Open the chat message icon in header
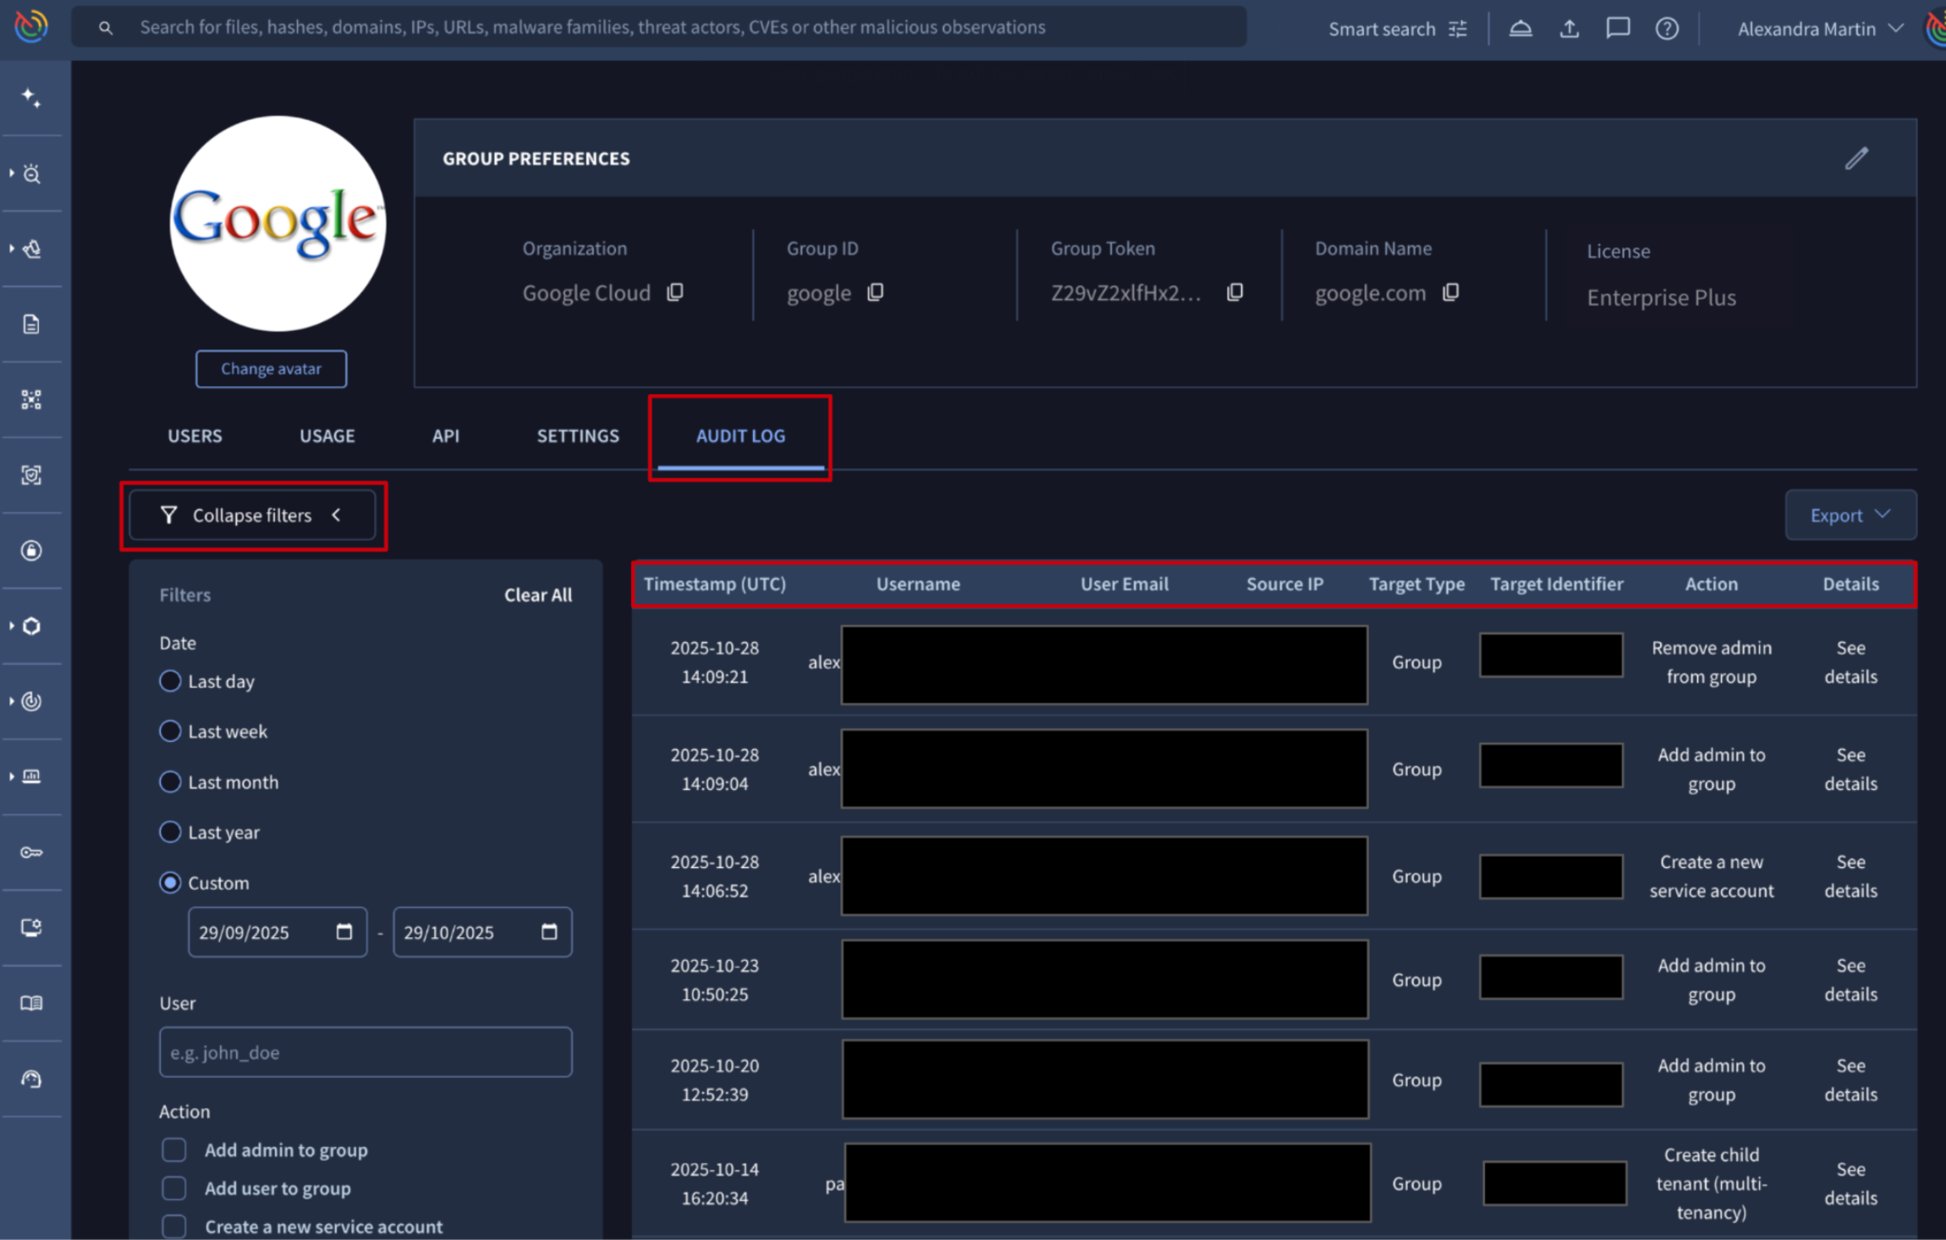This screenshot has width=1946, height=1240. [1617, 29]
